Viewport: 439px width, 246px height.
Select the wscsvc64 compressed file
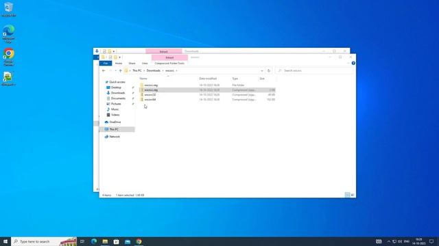[207, 100]
